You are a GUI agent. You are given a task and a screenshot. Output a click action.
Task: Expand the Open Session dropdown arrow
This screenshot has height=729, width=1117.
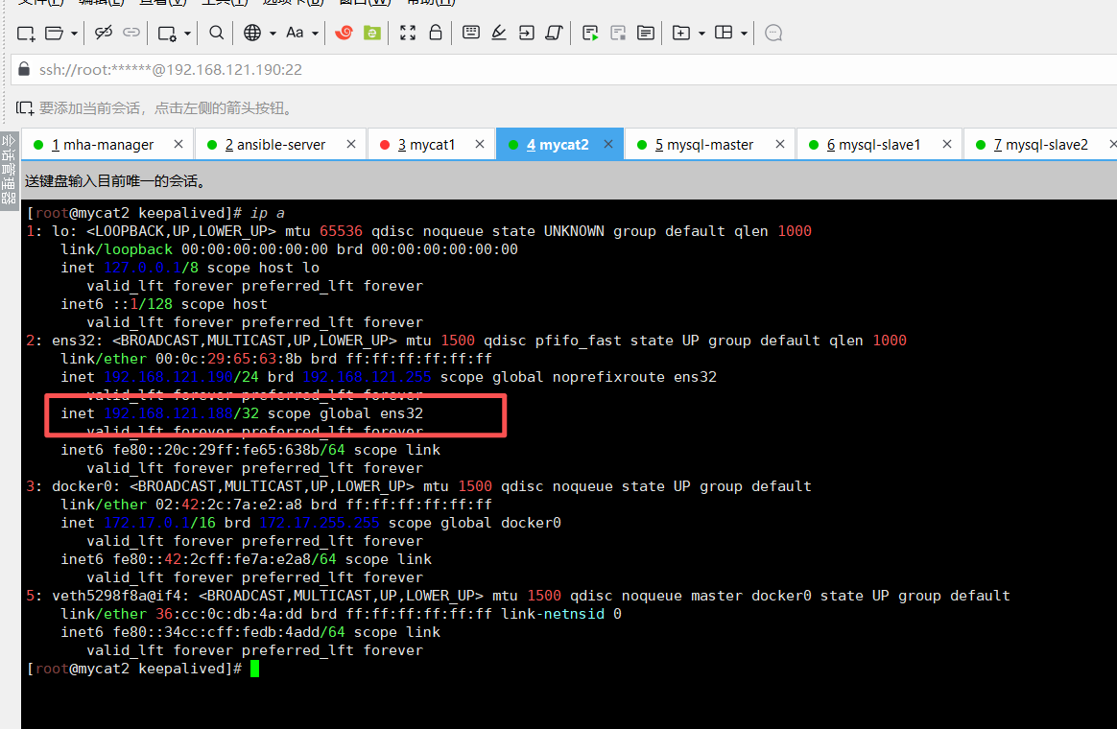click(73, 34)
